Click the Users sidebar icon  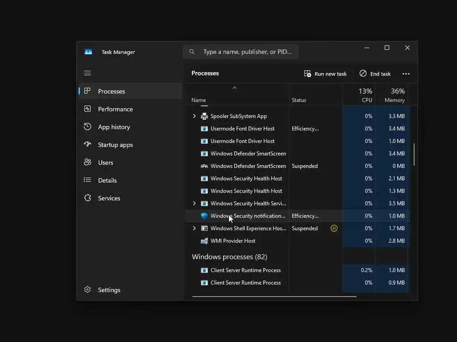[87, 162]
